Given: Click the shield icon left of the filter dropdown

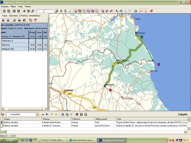Looking at the screenshot, I should point(3,114).
